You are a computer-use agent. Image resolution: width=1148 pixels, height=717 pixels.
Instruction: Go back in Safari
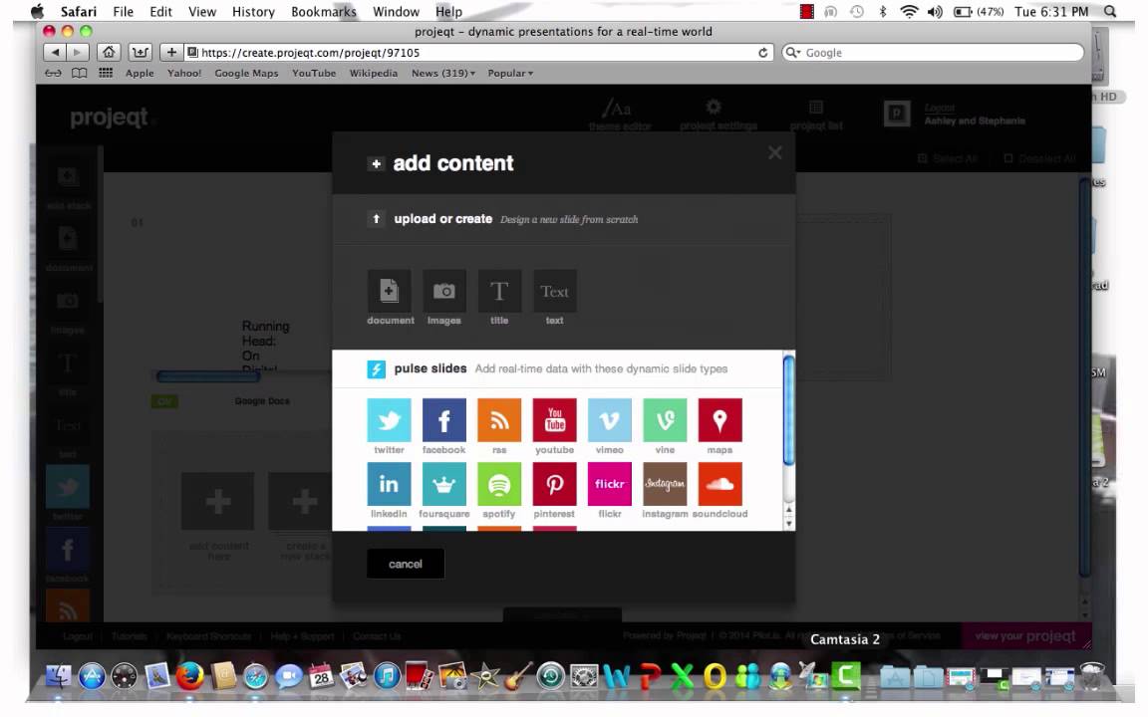[x=55, y=52]
